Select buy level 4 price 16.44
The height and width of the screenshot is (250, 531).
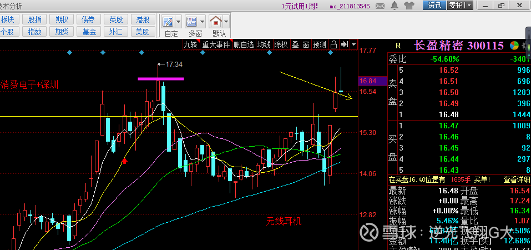click(449, 159)
